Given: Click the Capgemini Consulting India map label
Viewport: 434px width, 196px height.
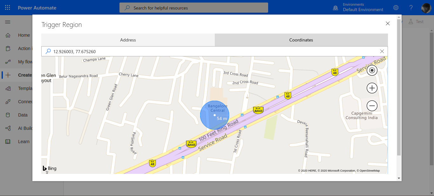Looking at the screenshot, I should tap(362, 116).
